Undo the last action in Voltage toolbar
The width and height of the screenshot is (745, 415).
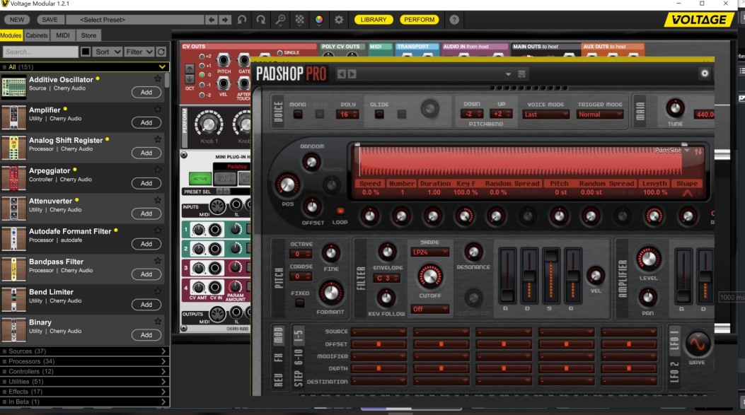click(242, 20)
